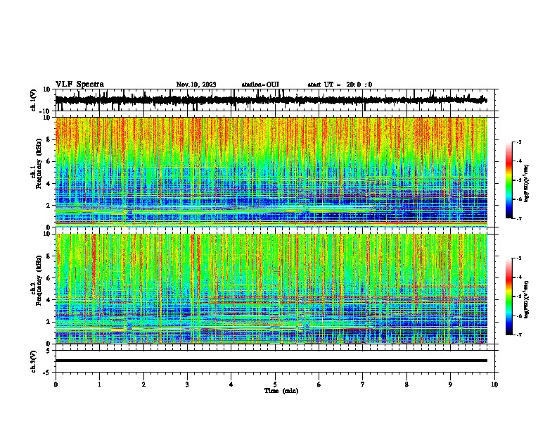Click the time-axis tick label '9'
This screenshot has width=557, height=431.
(x=450, y=385)
